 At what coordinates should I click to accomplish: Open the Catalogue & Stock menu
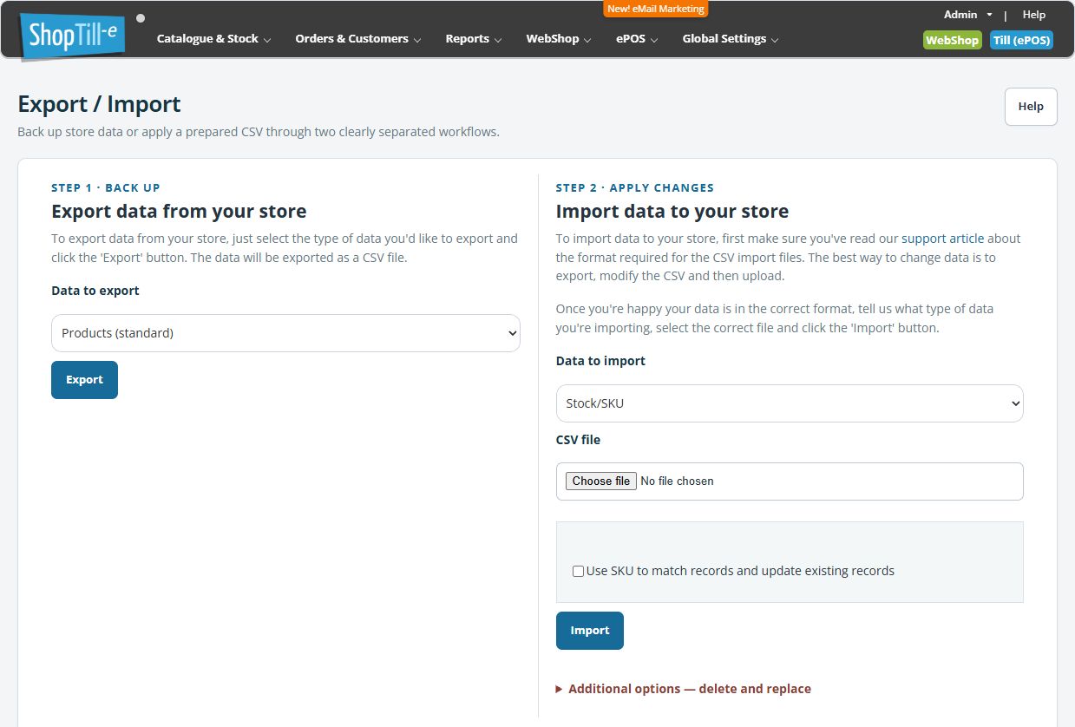pyautogui.click(x=213, y=39)
